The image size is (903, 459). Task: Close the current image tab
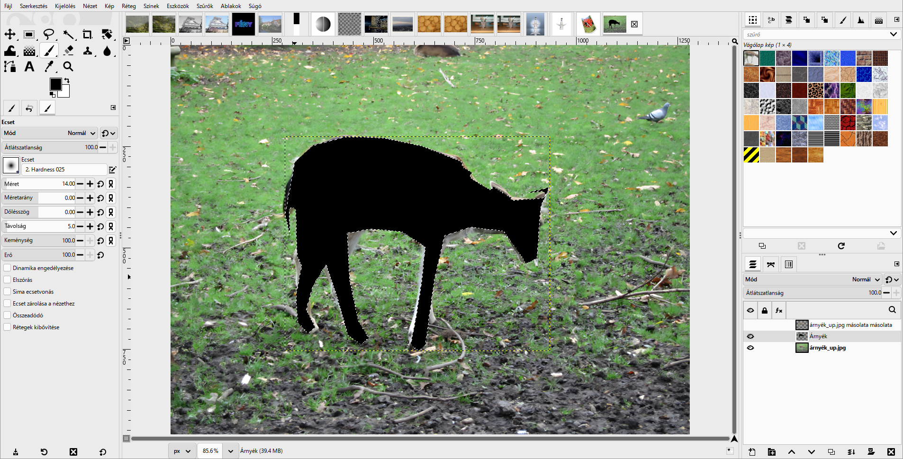tap(634, 24)
